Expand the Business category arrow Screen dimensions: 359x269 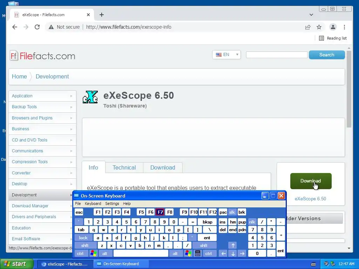(71, 129)
